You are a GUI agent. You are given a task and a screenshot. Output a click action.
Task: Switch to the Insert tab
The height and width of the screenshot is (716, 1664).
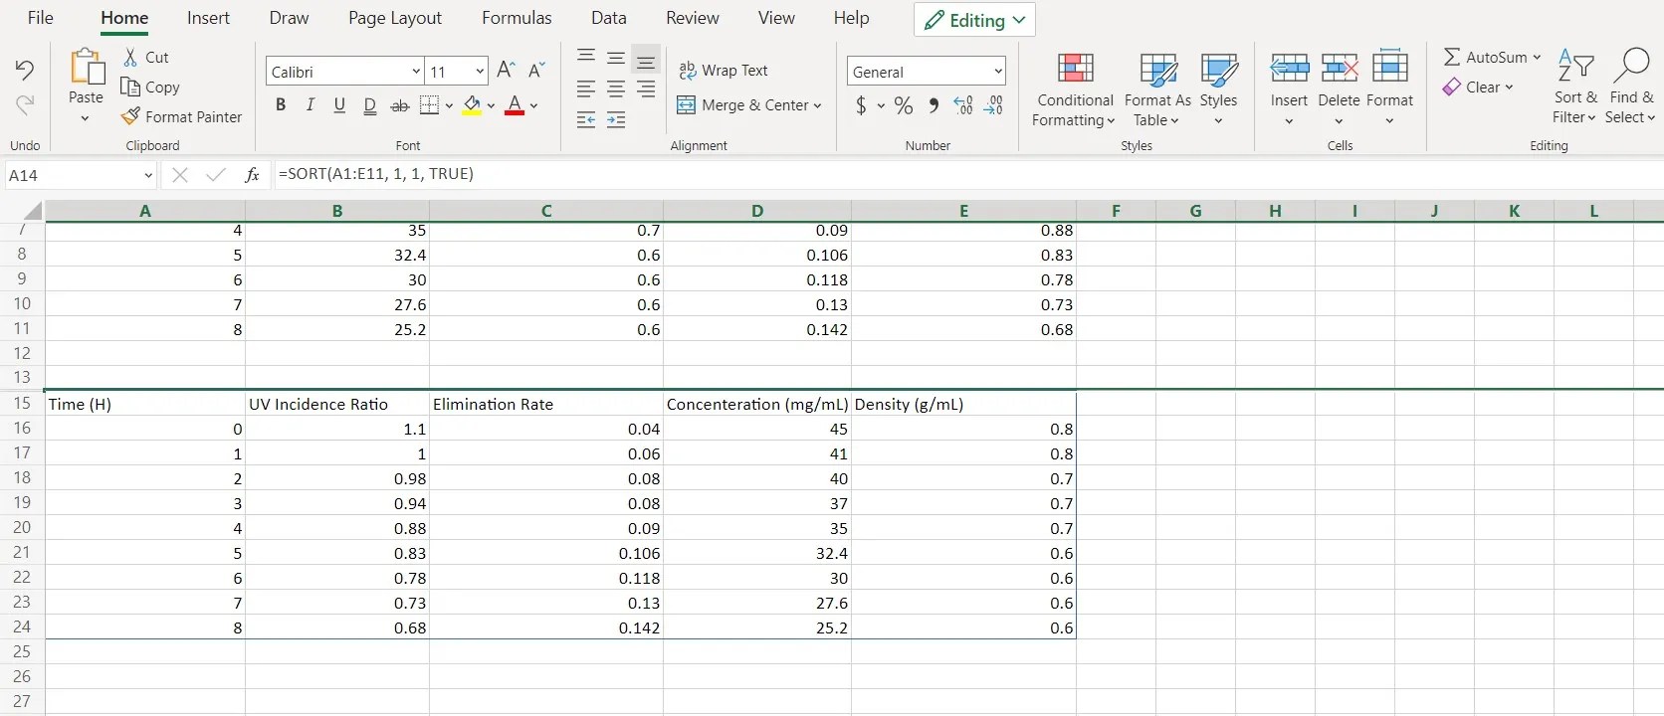point(208,18)
